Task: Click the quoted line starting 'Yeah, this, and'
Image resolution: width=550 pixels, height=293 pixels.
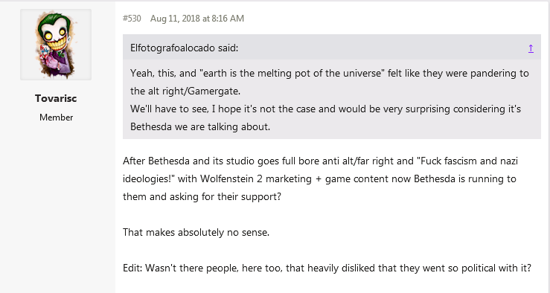Action: click(330, 73)
